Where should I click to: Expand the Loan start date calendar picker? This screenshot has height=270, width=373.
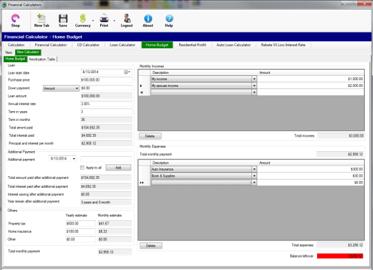pyautogui.click(x=128, y=72)
